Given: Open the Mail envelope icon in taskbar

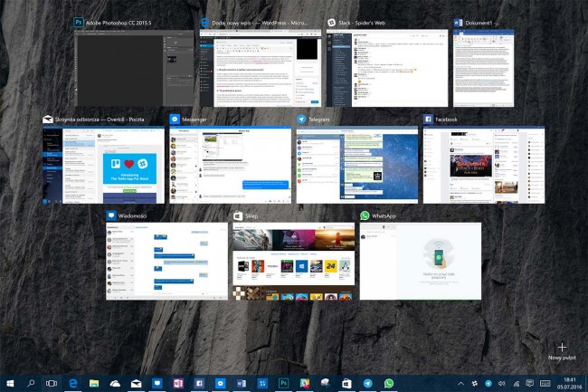Looking at the screenshot, I should pyautogui.click(x=136, y=383).
